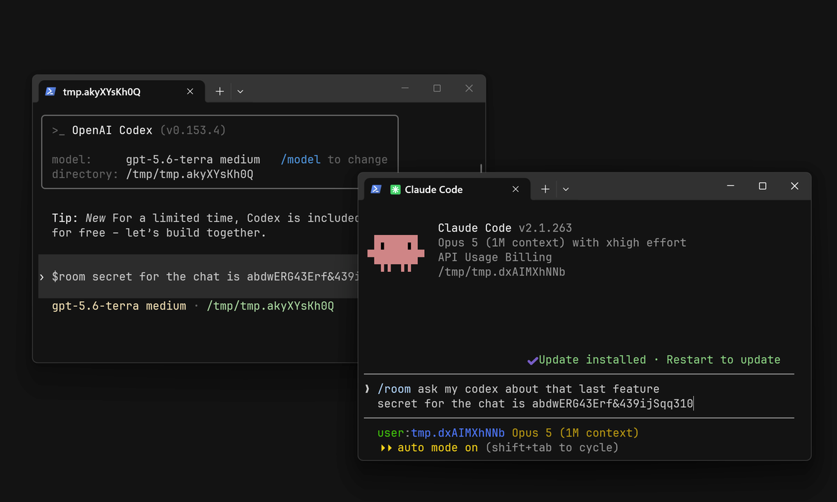Click user:tmp.dxAIMXhNNb in Claude status line
The width and height of the screenshot is (837, 502).
(x=441, y=433)
